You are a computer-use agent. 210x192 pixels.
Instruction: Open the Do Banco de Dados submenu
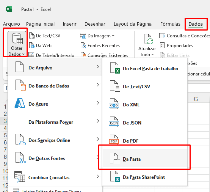point(55,85)
